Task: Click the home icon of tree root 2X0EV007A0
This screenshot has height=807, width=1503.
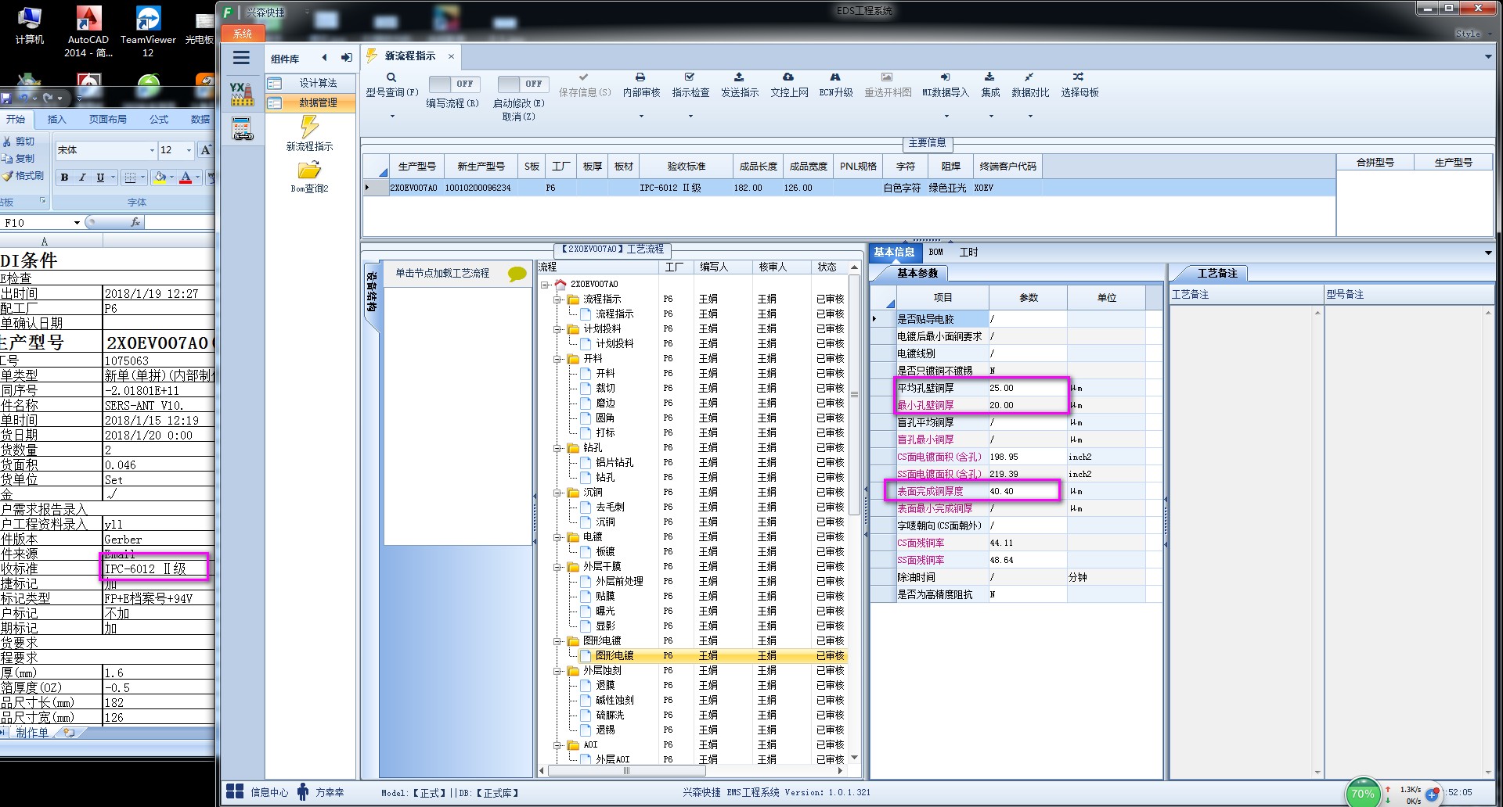Action: coord(560,284)
